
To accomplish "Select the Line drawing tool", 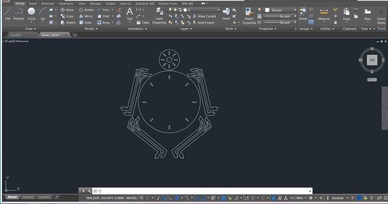I will pos(8,14).
